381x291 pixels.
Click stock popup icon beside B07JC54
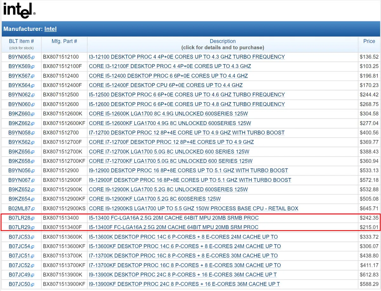(x=33, y=247)
